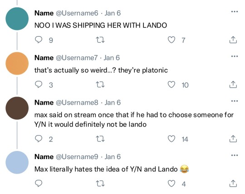Open @Username6 profile link

(x=77, y=13)
